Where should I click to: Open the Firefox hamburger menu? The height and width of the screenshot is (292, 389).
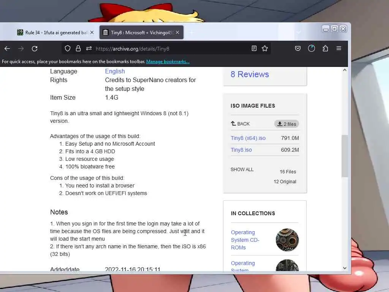(x=339, y=48)
